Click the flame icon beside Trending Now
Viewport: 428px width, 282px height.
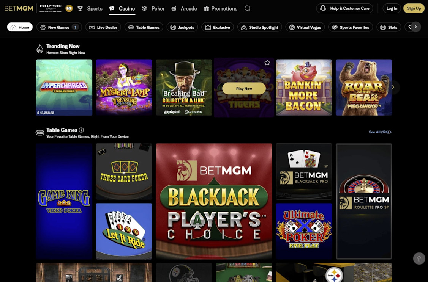pos(40,49)
